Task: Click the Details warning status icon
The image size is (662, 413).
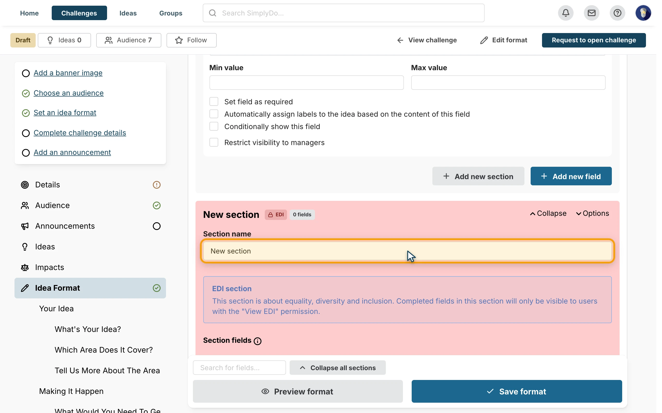Action: click(x=156, y=185)
